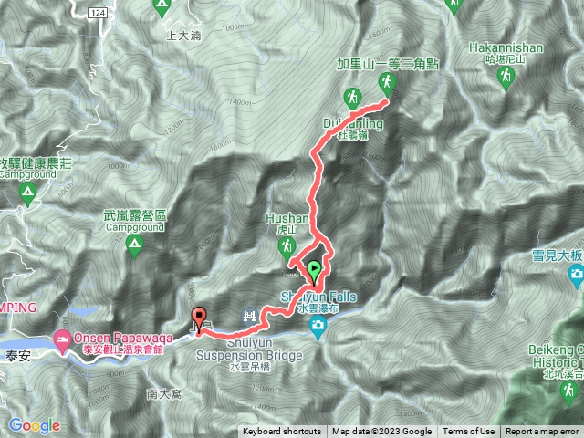Open the Shuiyun Falls camera marker
The height and width of the screenshot is (438, 584).
point(318,328)
